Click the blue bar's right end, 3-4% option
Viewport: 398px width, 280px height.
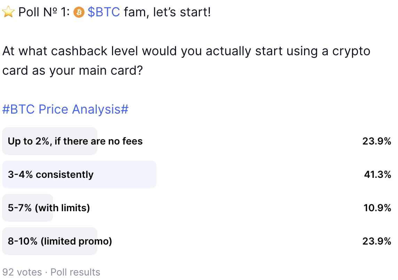pyautogui.click(x=152, y=174)
